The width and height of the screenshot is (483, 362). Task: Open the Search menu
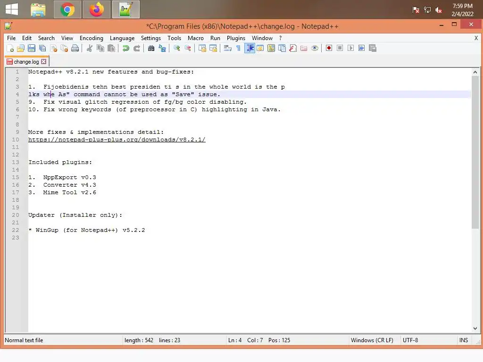pos(46,38)
